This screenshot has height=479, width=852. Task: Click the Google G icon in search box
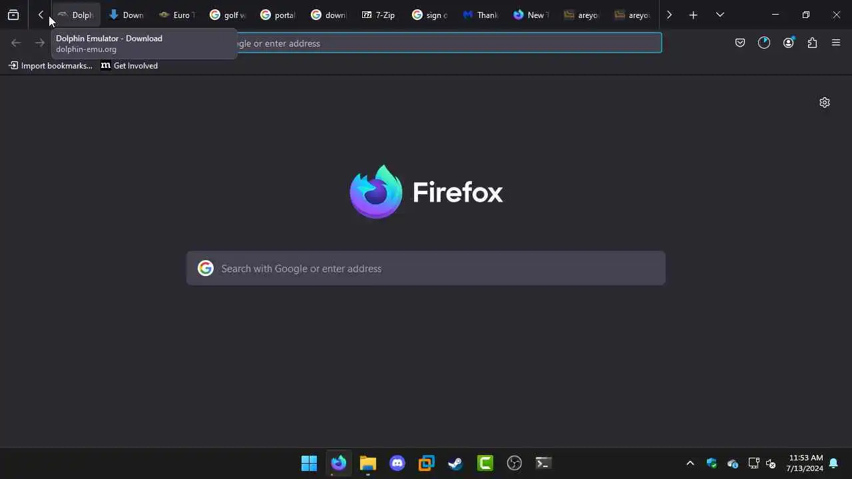point(206,268)
